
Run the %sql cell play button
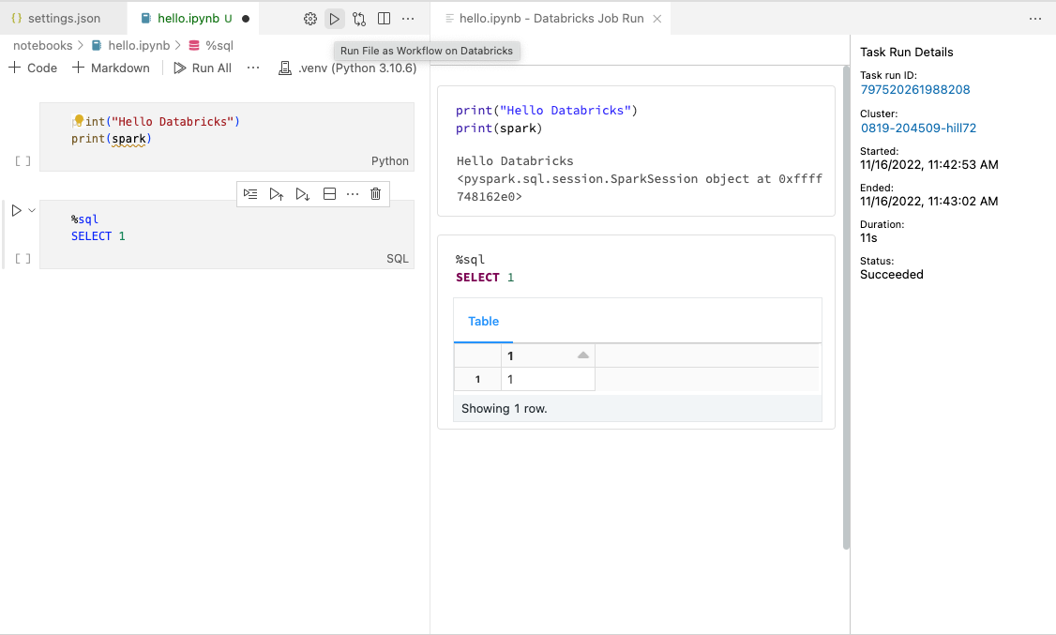pyautogui.click(x=16, y=211)
